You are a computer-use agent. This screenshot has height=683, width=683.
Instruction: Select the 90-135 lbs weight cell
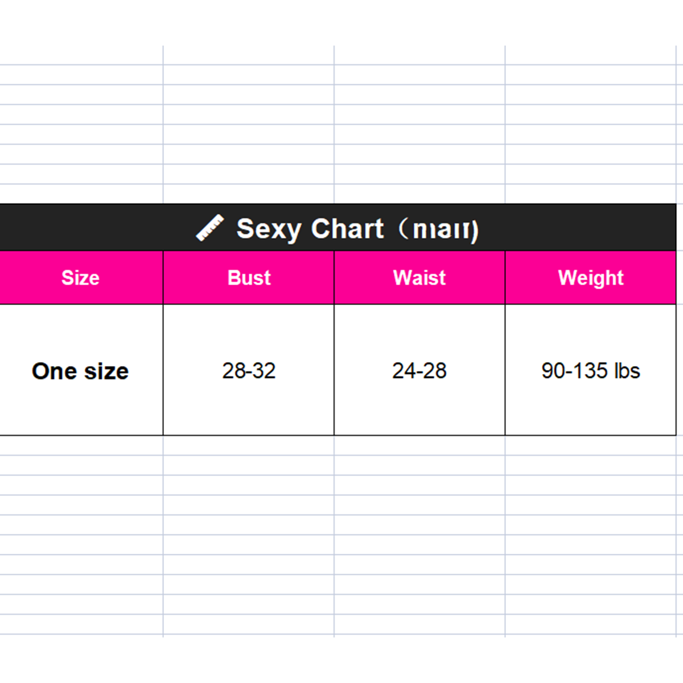591,371
